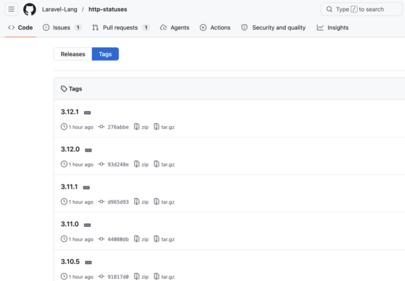Viewport: 405px width, 281px height.
Task: Switch to the Issues tab
Action: coord(62,27)
